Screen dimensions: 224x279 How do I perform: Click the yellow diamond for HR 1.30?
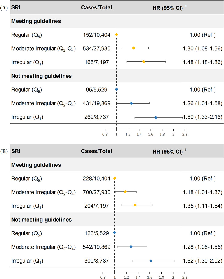[x=133, y=48]
